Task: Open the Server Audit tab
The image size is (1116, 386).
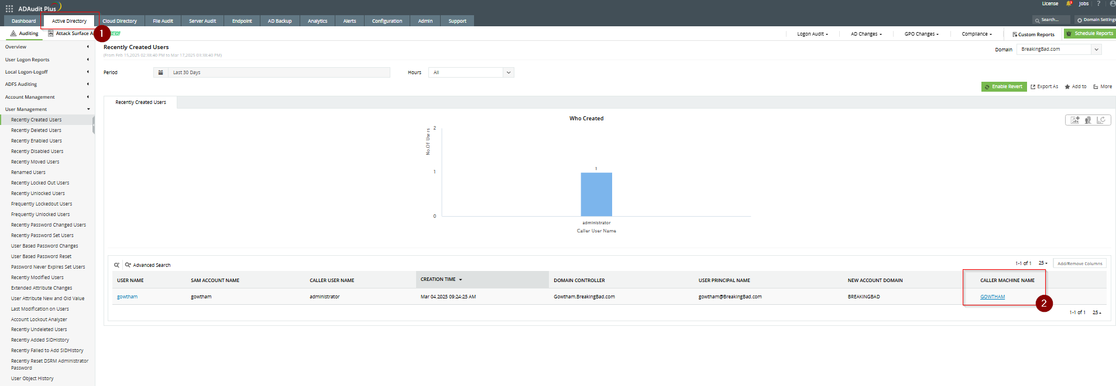Action: 202,21
